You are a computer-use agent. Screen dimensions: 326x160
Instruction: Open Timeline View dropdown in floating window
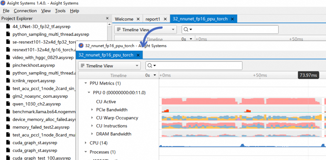pyautogui.click(x=109, y=66)
